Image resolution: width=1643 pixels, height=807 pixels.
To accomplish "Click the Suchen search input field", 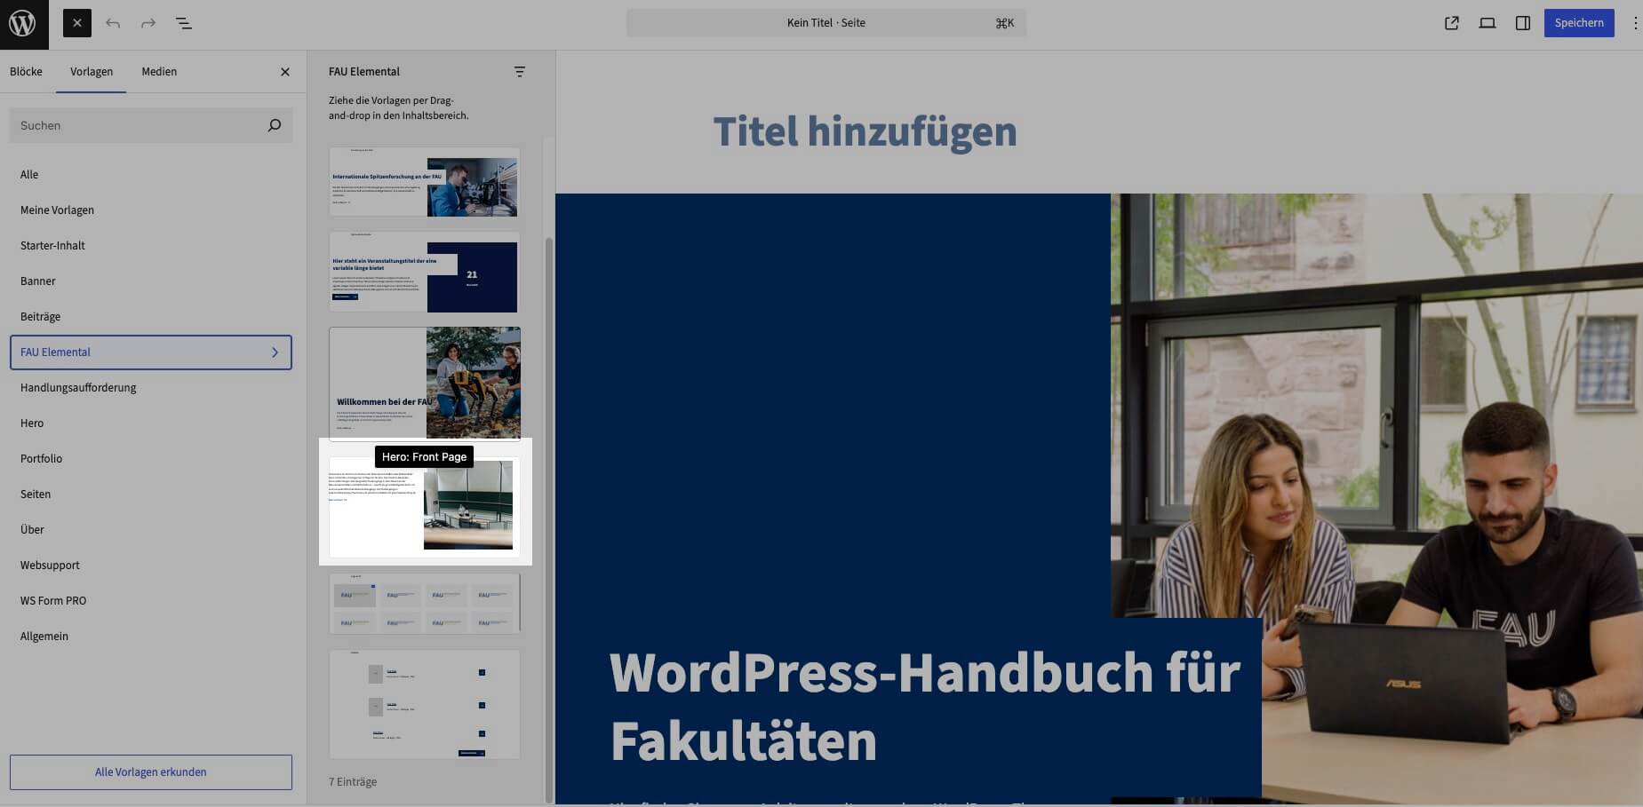I will click(x=133, y=125).
